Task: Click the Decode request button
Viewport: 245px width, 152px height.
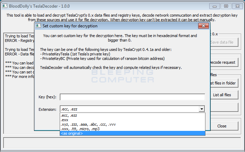Action: pyautogui.click(x=224, y=62)
